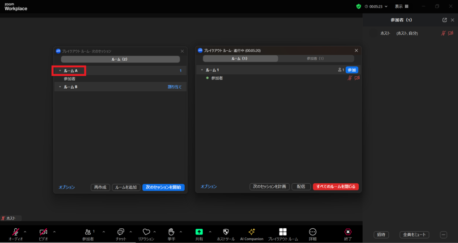
Task: Raise hand with 挙手 icon
Action: click(171, 232)
